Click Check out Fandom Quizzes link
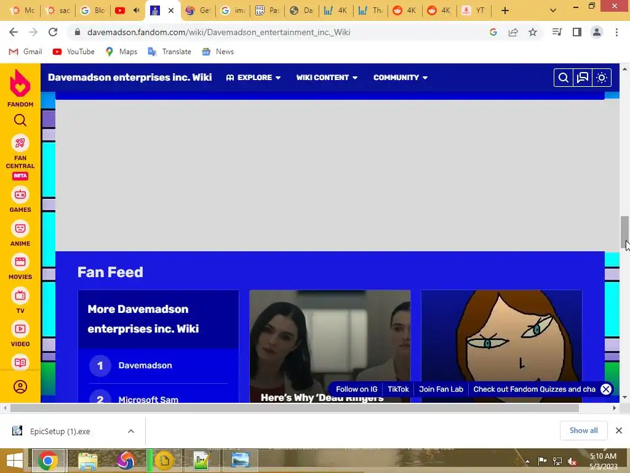 tap(535, 389)
